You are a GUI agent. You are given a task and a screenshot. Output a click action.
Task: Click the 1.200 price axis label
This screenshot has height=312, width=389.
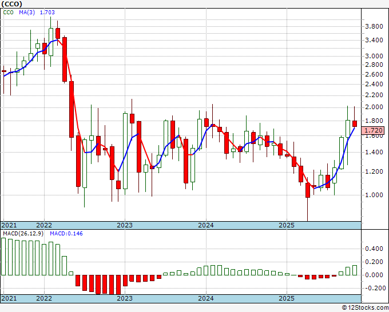374,172
